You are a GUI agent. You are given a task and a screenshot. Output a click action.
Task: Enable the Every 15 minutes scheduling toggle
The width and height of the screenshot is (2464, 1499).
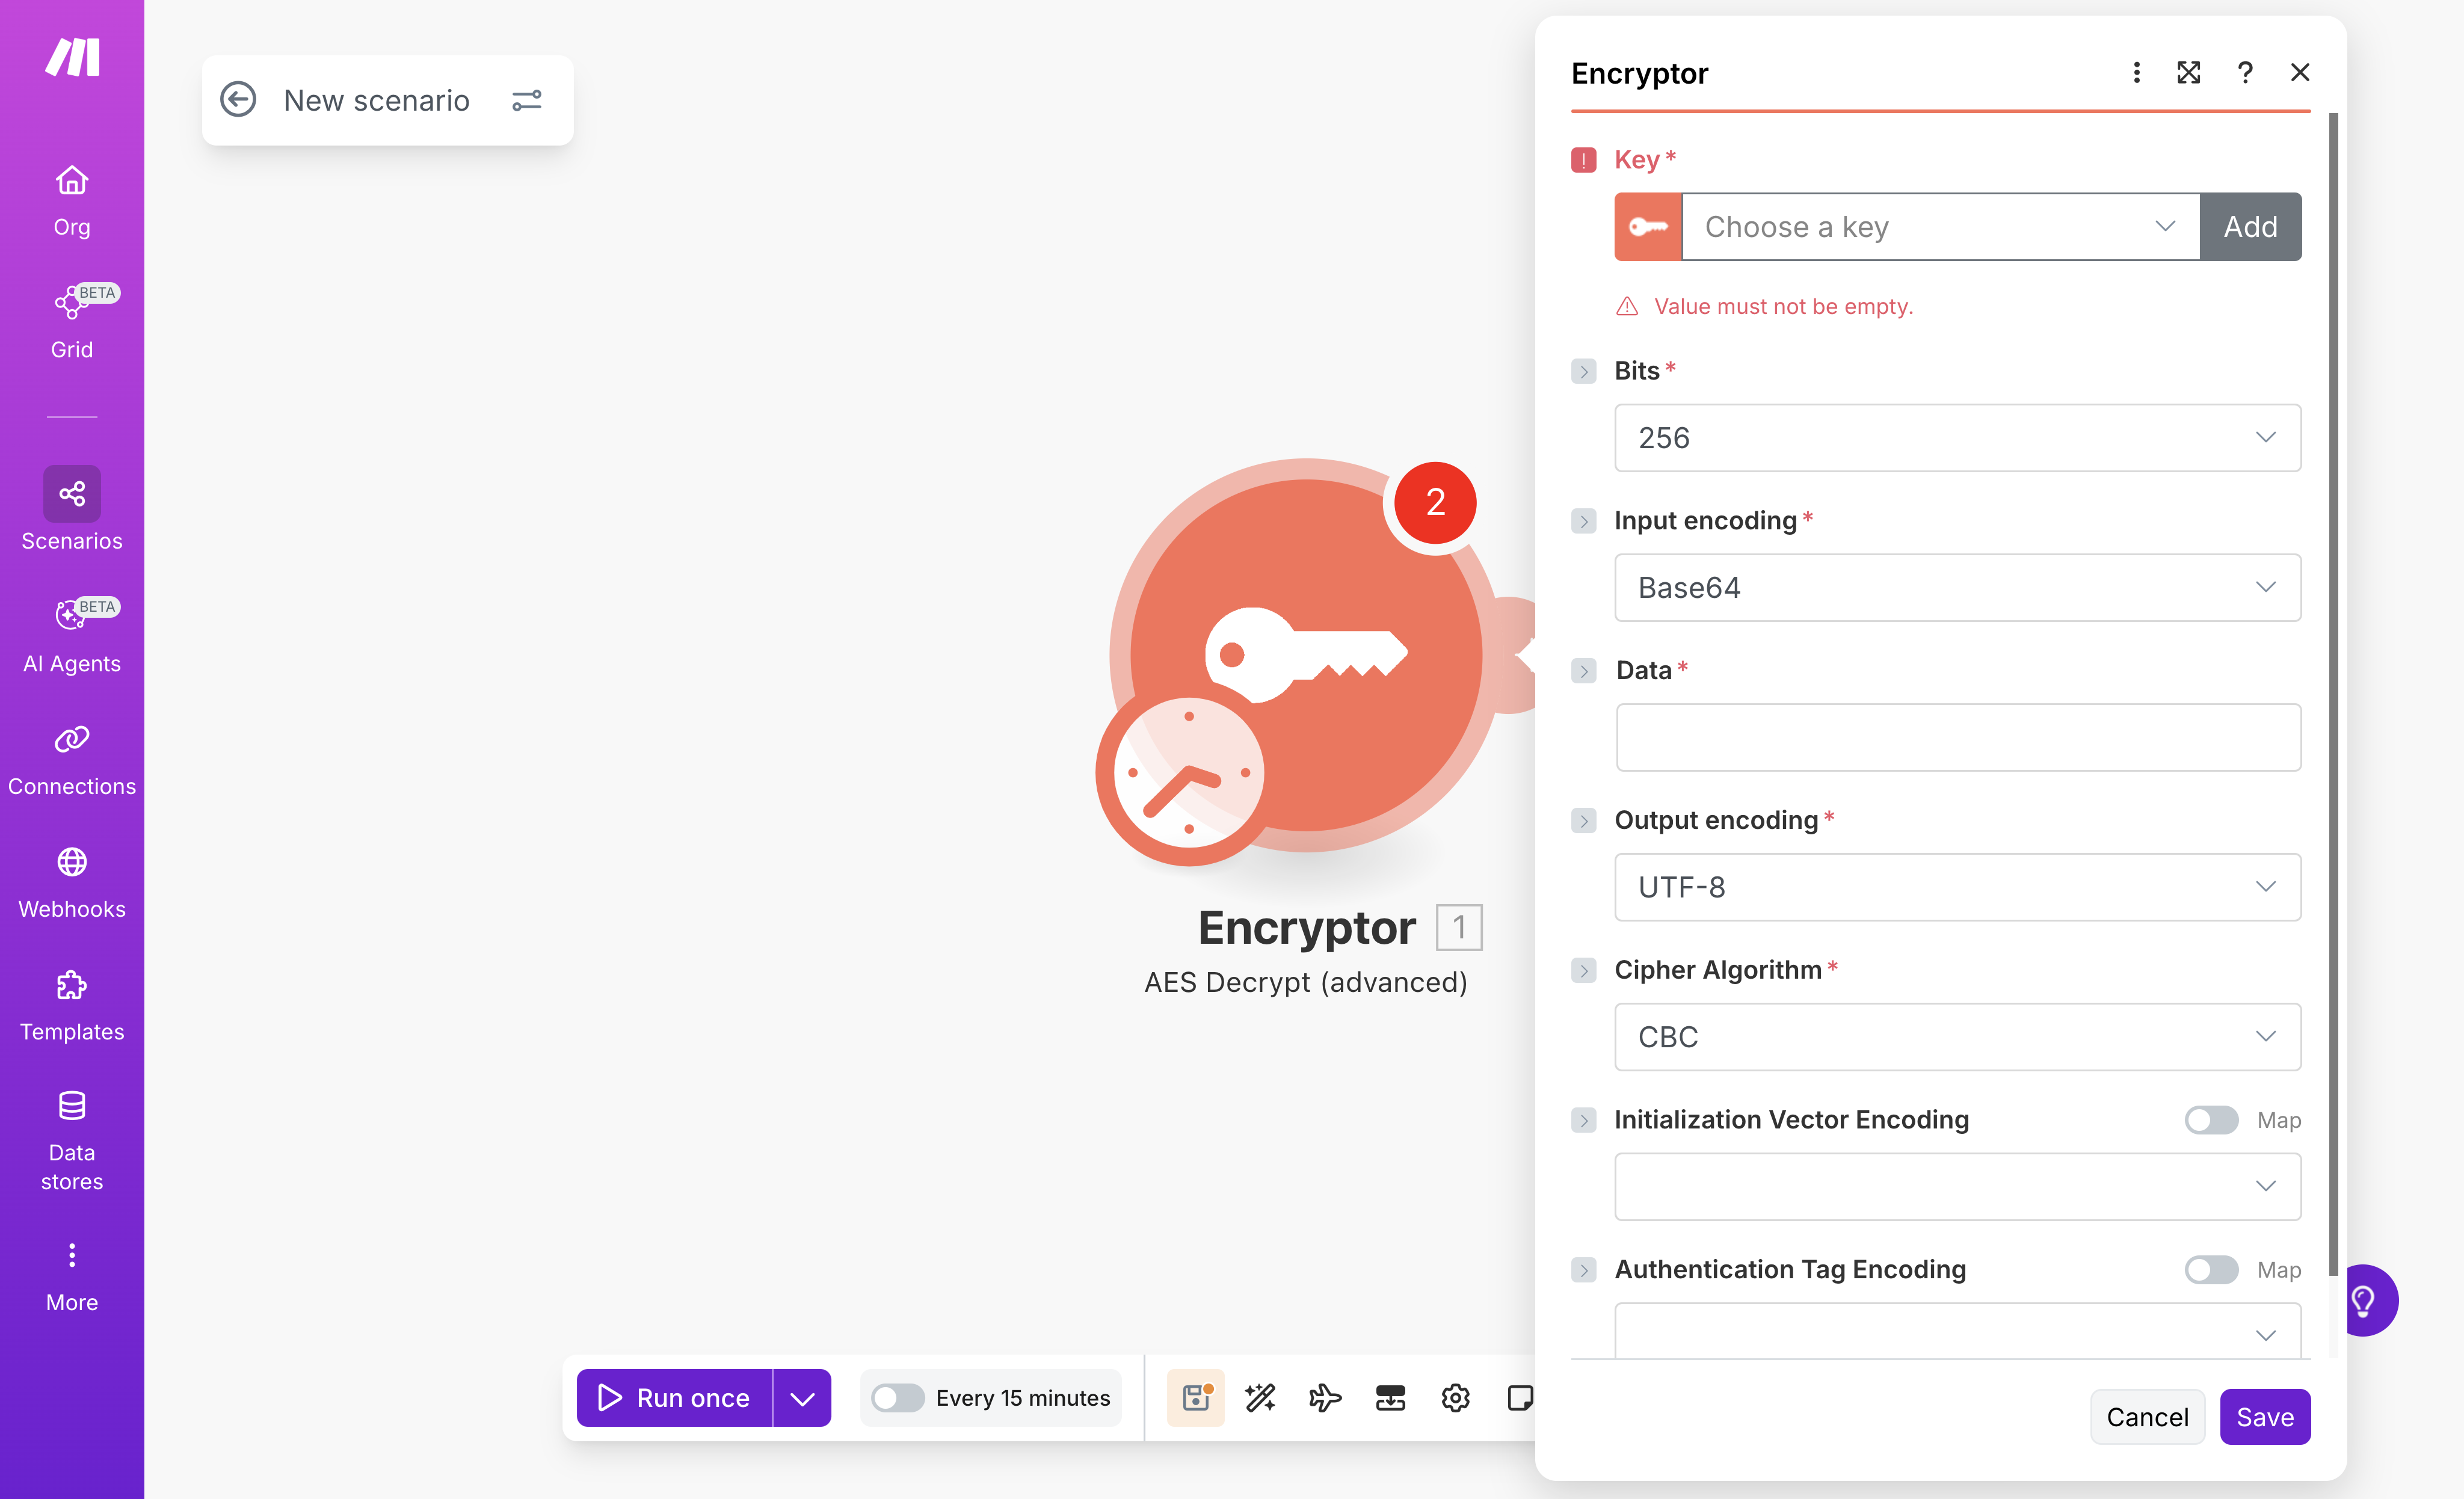coord(898,1397)
